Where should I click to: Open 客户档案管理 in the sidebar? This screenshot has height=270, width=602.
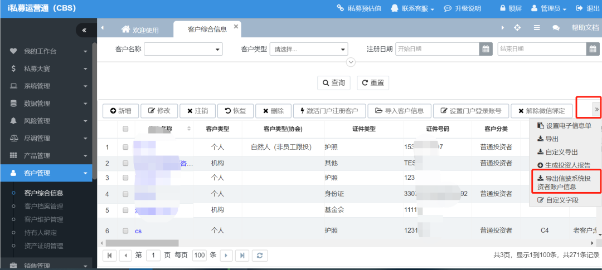click(44, 207)
